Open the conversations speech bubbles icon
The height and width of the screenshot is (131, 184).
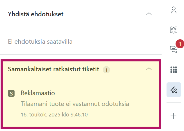click(x=174, y=50)
